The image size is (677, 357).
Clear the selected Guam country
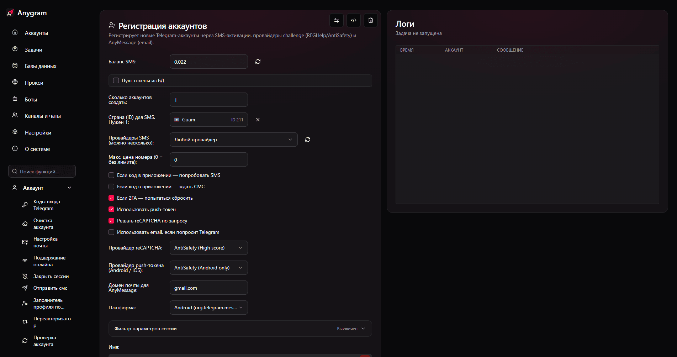258,120
